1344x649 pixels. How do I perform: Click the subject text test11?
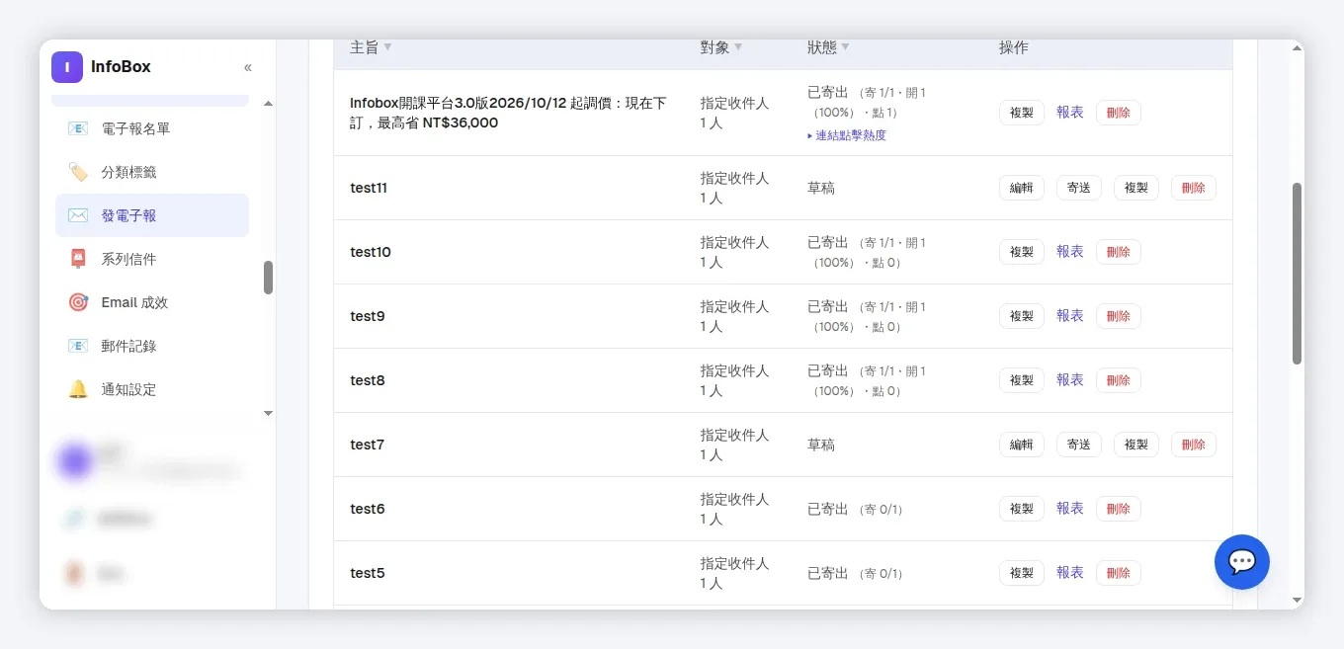pos(369,188)
